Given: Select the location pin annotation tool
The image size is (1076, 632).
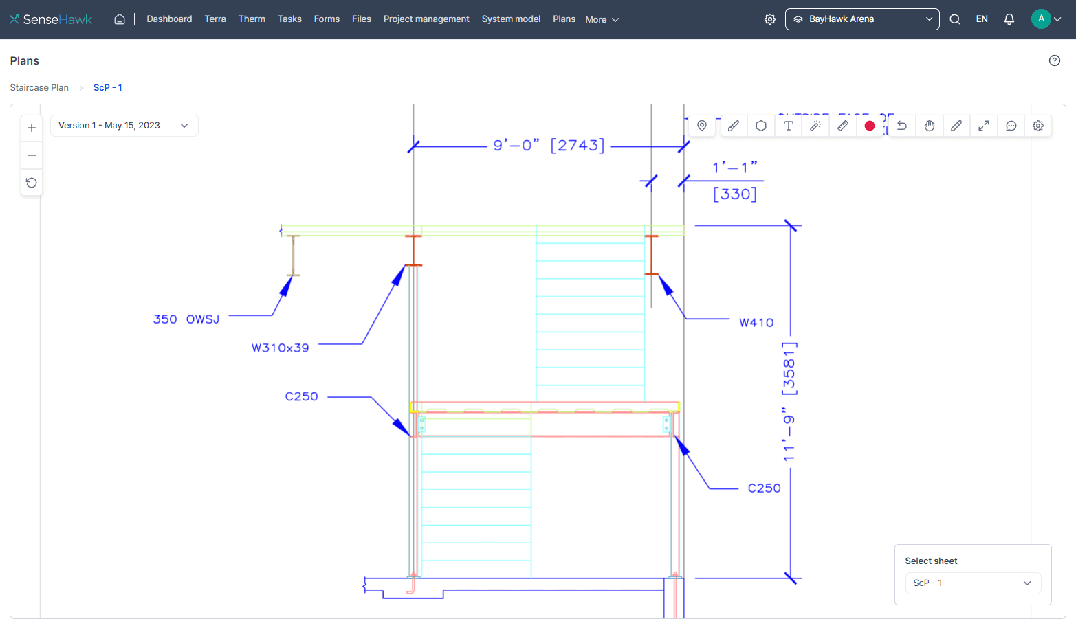Looking at the screenshot, I should (702, 126).
